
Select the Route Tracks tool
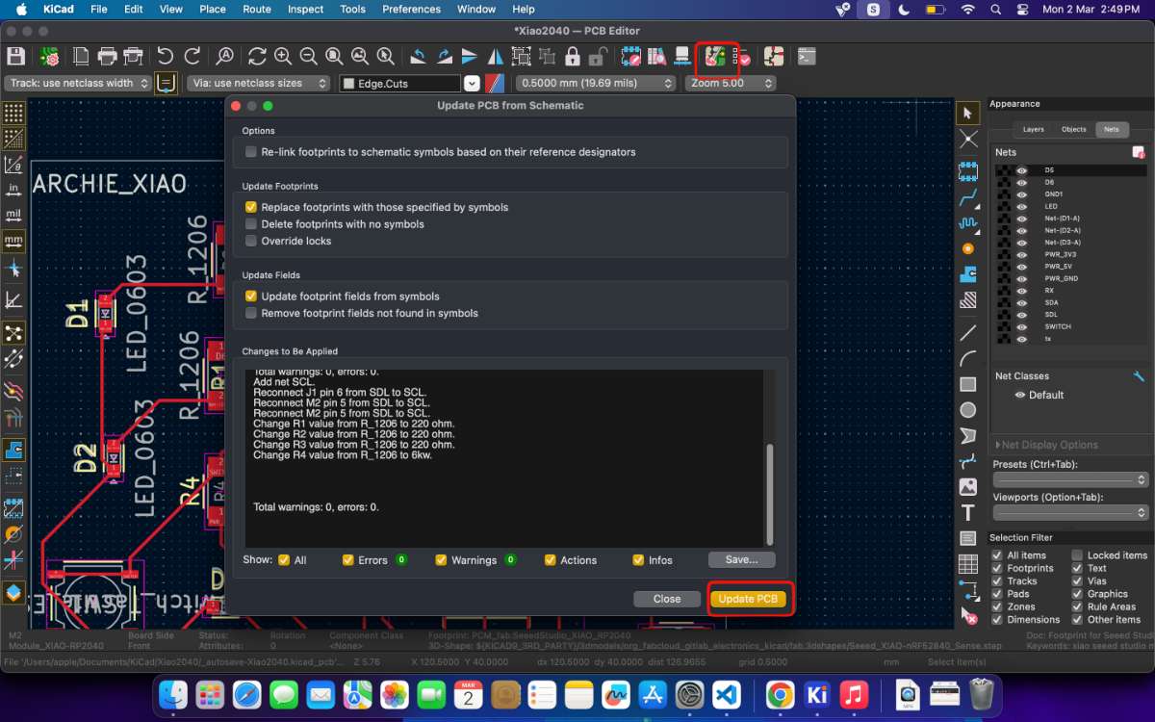(968, 198)
